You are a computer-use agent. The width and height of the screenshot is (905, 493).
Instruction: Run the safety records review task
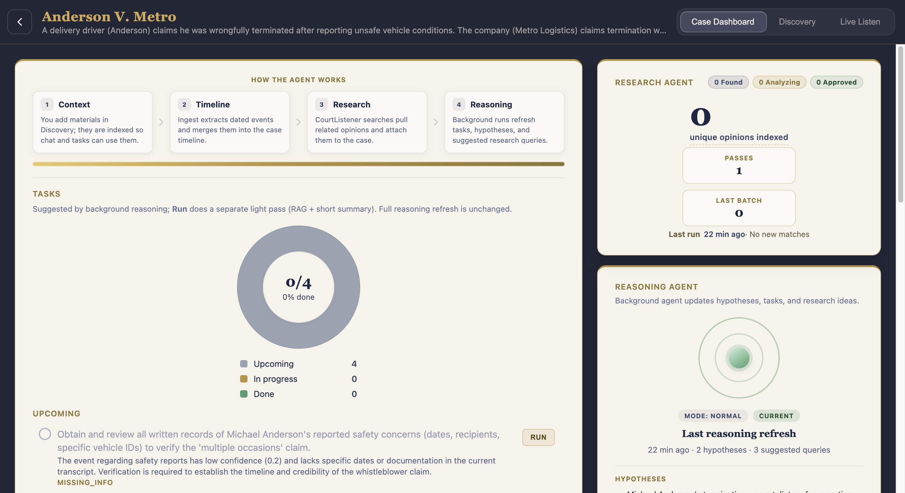pyautogui.click(x=538, y=437)
